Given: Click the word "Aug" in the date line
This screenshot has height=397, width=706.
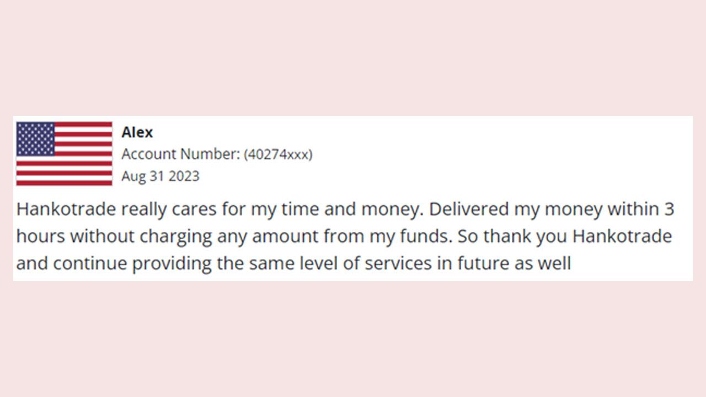Looking at the screenshot, I should click(x=132, y=177).
